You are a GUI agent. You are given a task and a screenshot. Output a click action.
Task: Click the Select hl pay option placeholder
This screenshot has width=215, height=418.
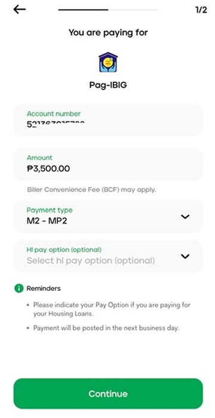tap(91, 260)
